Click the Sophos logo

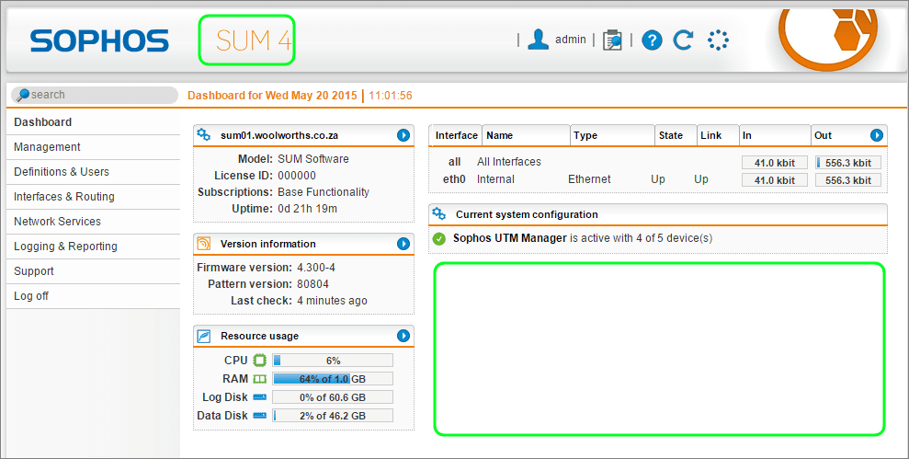[99, 41]
